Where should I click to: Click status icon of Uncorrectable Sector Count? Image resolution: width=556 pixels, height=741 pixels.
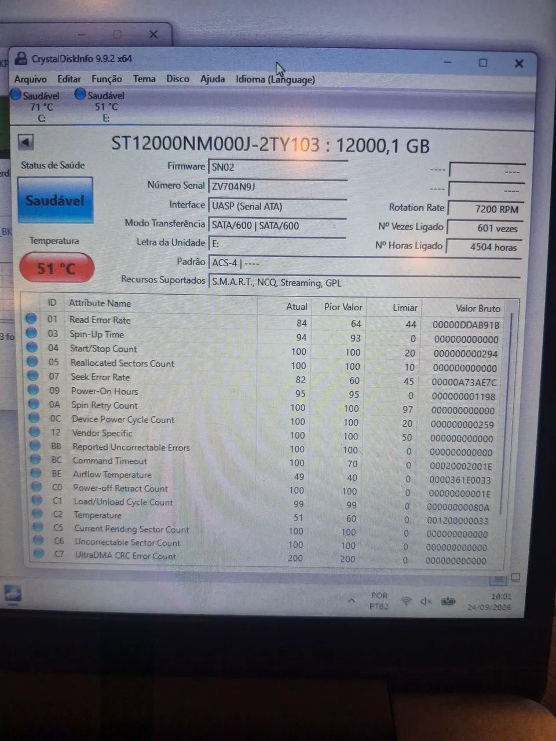tap(38, 540)
